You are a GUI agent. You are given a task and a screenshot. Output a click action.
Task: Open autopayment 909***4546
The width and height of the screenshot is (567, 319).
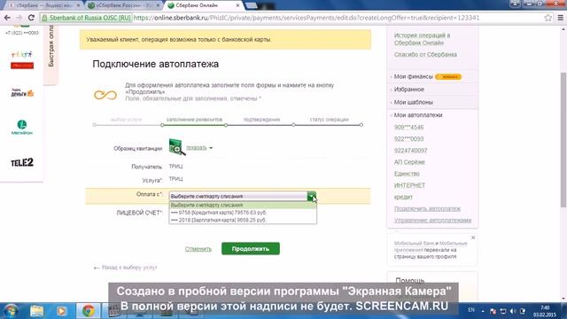pos(408,128)
